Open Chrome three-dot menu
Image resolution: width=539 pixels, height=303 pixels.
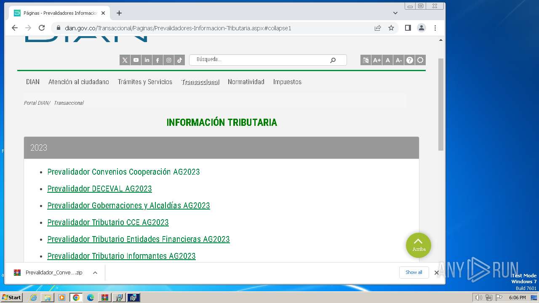tap(435, 28)
